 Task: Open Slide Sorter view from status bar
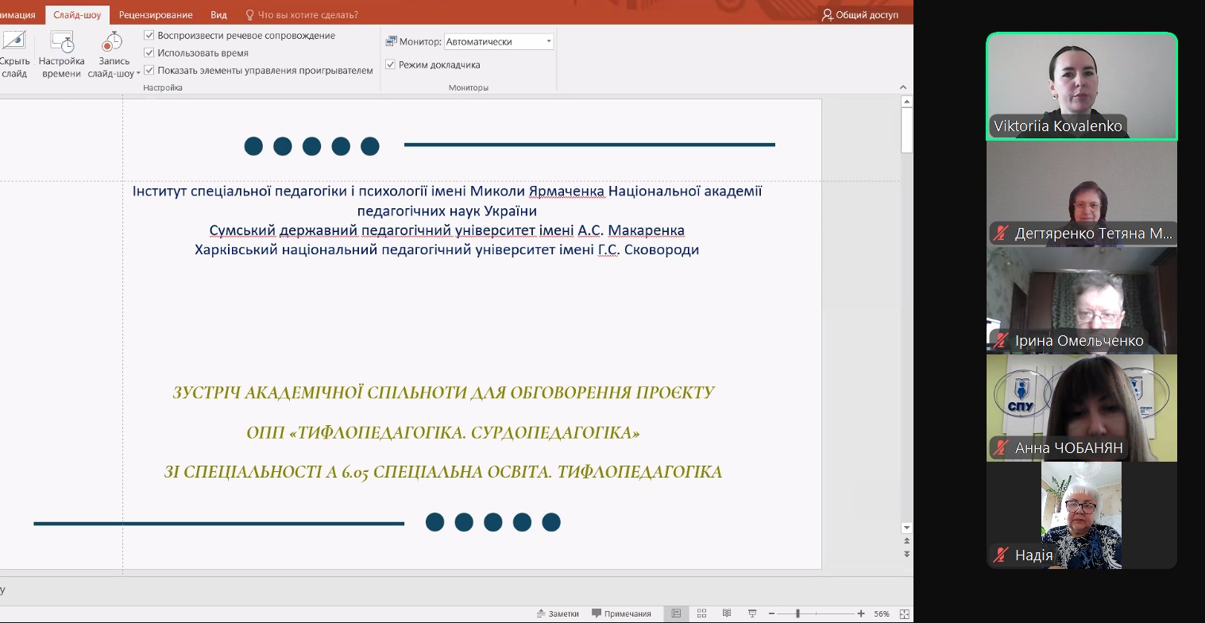701,613
